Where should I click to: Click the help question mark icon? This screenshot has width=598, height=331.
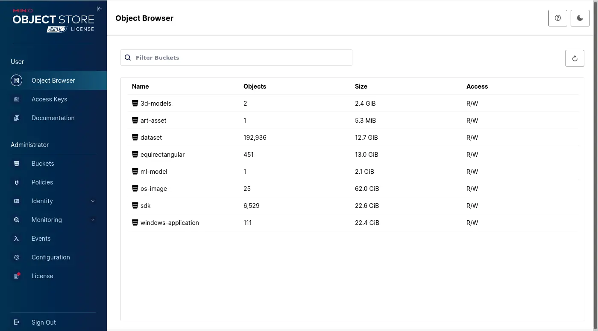point(557,18)
